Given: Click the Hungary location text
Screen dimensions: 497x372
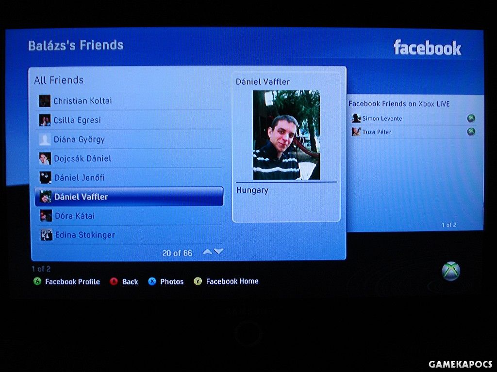Looking at the screenshot, I should (252, 190).
